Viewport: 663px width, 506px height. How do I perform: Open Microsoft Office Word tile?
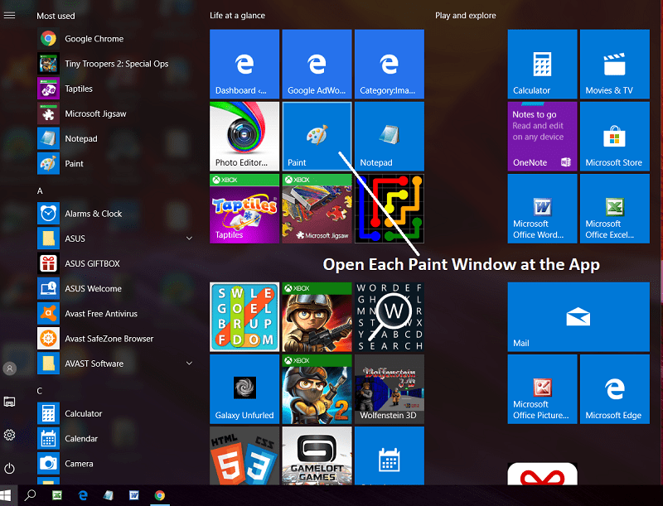coord(542,209)
